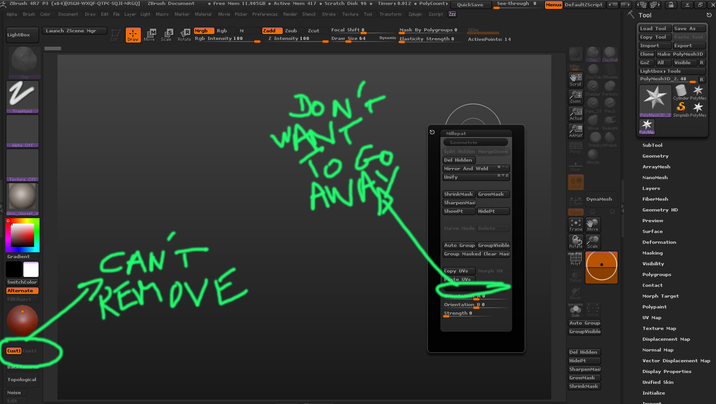The image size is (716, 404).
Task: Activate the Scale transform icon in top bar
Action: point(167,35)
